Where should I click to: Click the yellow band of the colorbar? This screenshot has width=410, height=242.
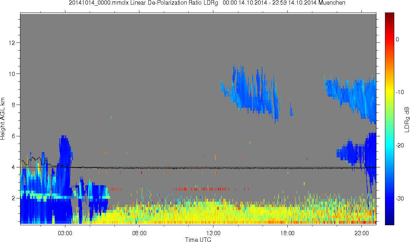tap(389, 91)
